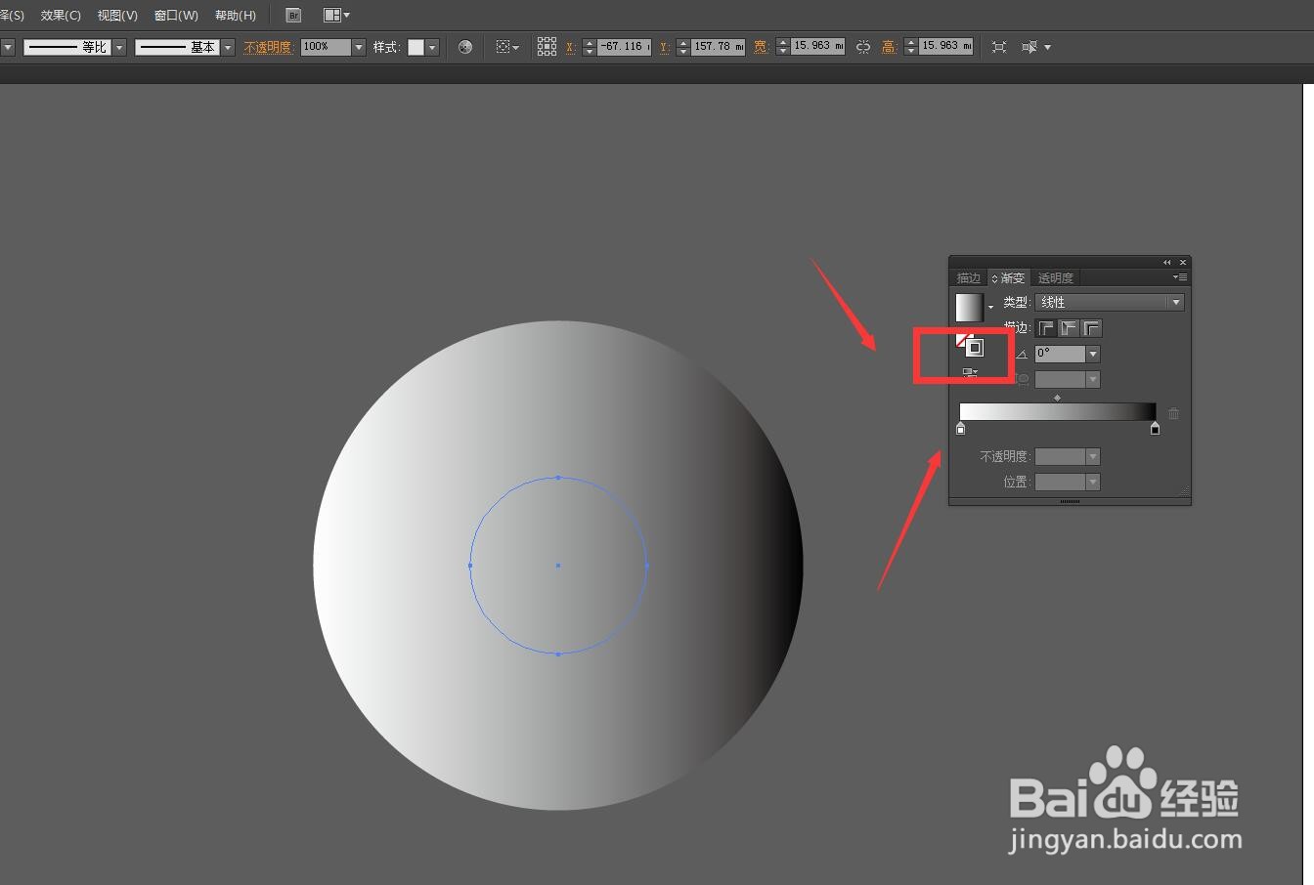
Task: Open the gradient presets dropdown arrow
Action: (x=990, y=309)
